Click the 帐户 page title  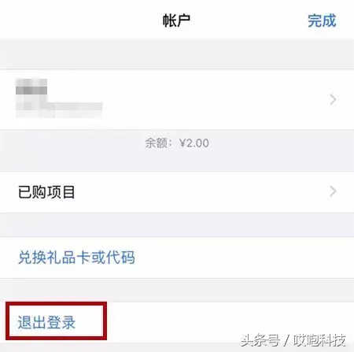click(x=176, y=20)
